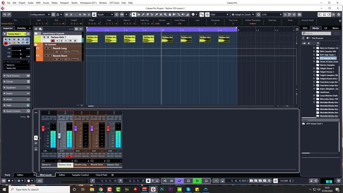This screenshot has height=193, width=343.
Task: Open the Touch automation mode dropdown
Action: (105, 14)
